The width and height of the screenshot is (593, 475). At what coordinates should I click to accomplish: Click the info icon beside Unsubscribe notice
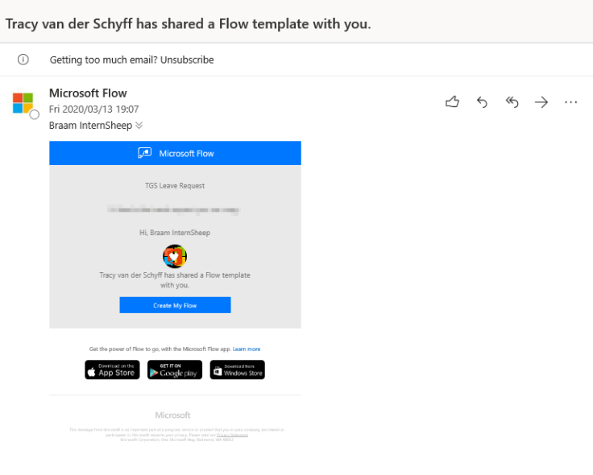23,60
